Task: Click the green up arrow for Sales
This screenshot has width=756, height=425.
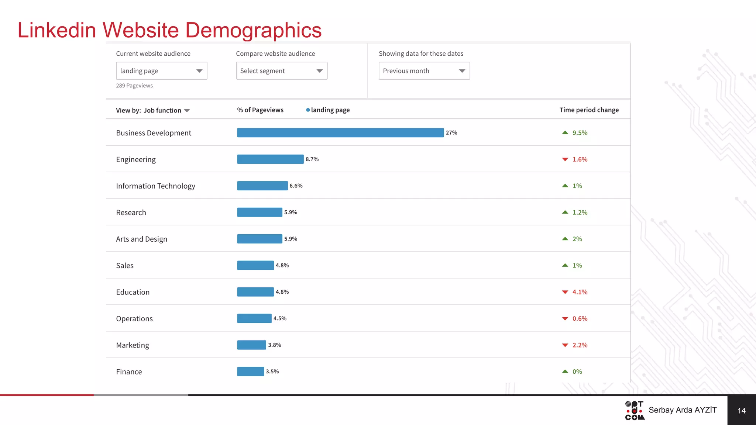Action: pyautogui.click(x=565, y=265)
